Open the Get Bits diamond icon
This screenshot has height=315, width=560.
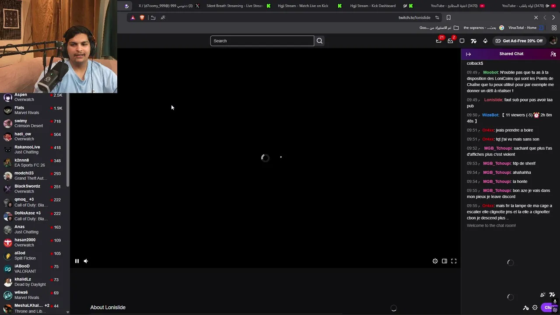[485, 41]
